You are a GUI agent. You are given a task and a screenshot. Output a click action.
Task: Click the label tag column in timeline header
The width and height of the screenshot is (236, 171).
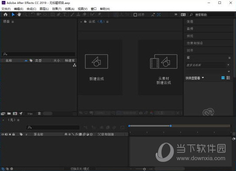21,134
